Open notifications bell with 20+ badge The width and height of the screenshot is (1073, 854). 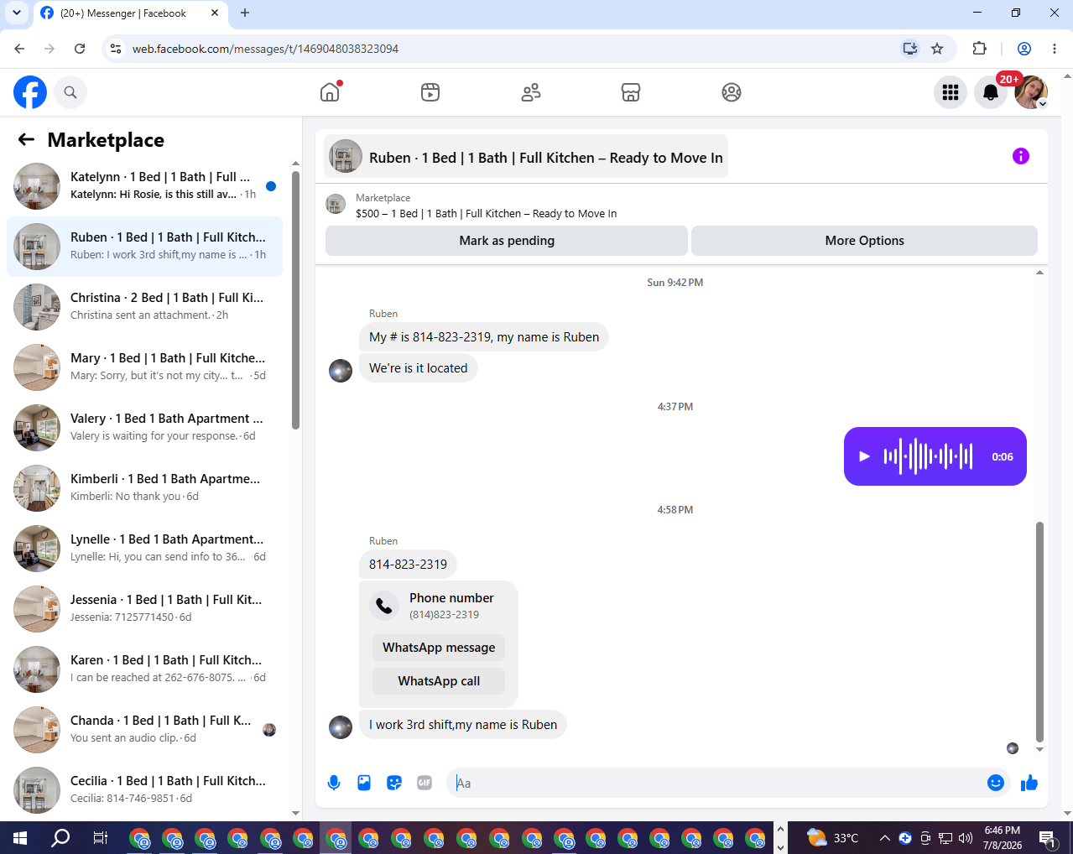click(x=991, y=92)
